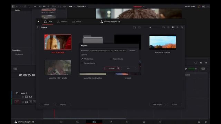
Task: Select Keywords under Smart Bins
Action: tap(19, 54)
